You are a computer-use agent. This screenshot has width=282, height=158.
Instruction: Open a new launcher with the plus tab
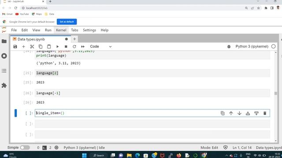[74, 39]
